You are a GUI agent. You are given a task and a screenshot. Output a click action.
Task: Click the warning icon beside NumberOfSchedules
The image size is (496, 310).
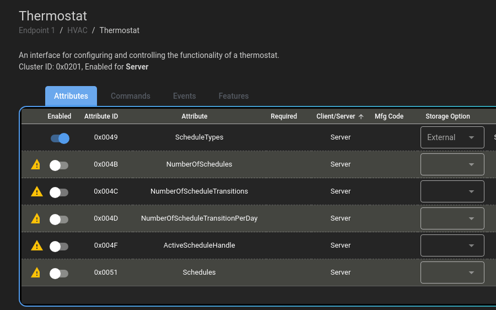[36, 164]
